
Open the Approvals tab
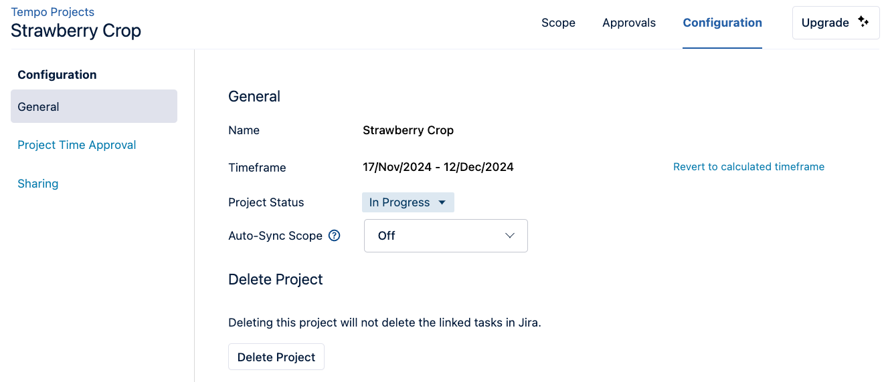tap(629, 23)
